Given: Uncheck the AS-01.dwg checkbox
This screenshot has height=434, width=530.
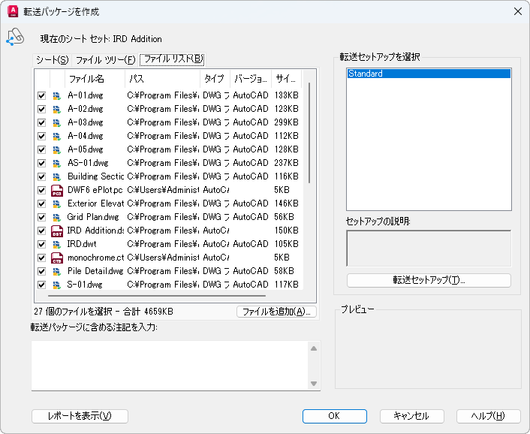Looking at the screenshot, I should tap(41, 163).
